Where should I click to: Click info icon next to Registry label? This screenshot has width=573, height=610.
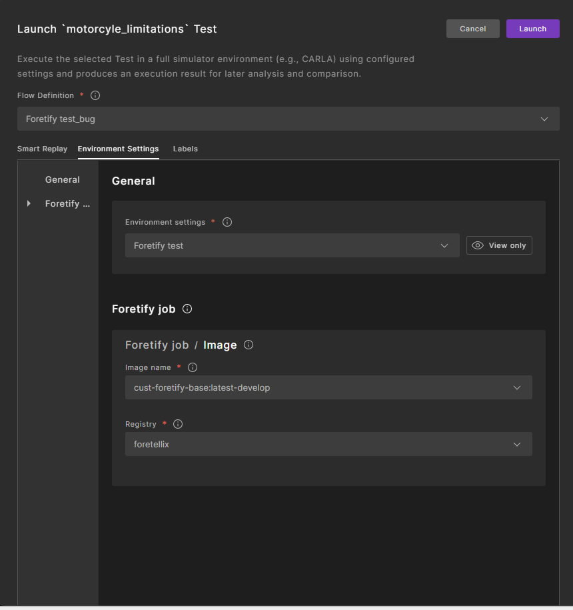pyautogui.click(x=178, y=424)
